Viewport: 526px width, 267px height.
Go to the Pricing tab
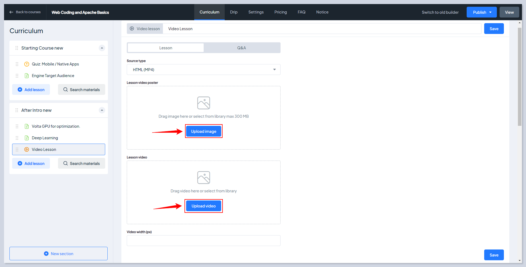pyautogui.click(x=281, y=12)
